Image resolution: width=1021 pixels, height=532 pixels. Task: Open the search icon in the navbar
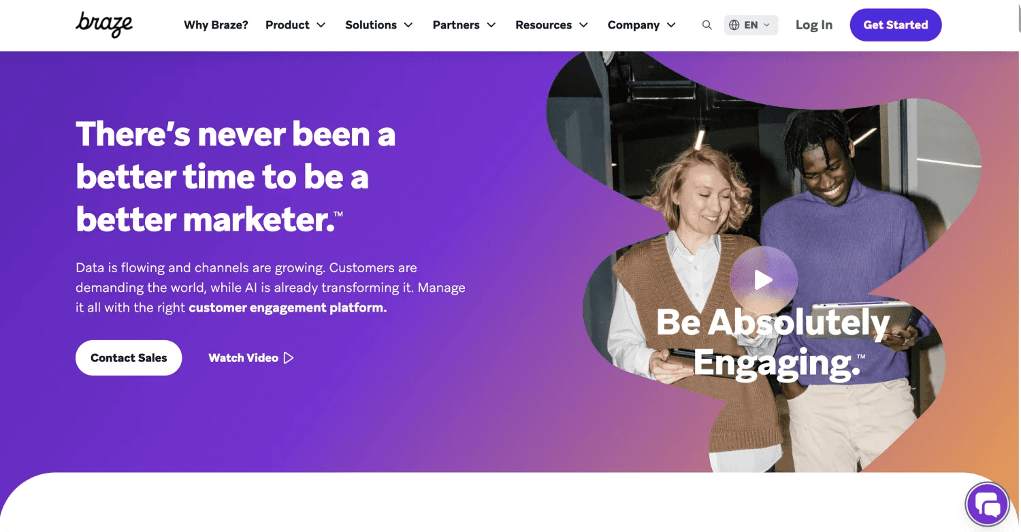(707, 24)
